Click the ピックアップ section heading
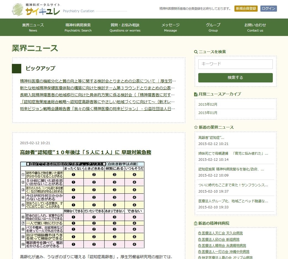This screenshot has height=259, width=288. click(x=40, y=68)
